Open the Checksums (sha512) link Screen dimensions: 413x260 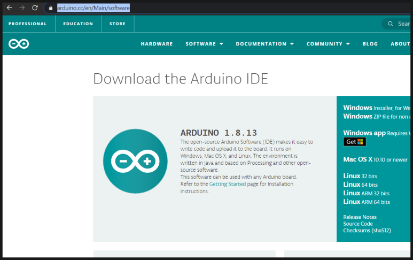pyautogui.click(x=367, y=230)
